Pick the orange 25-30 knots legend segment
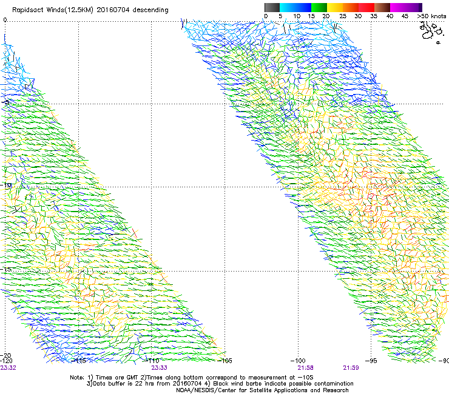 [351, 7]
